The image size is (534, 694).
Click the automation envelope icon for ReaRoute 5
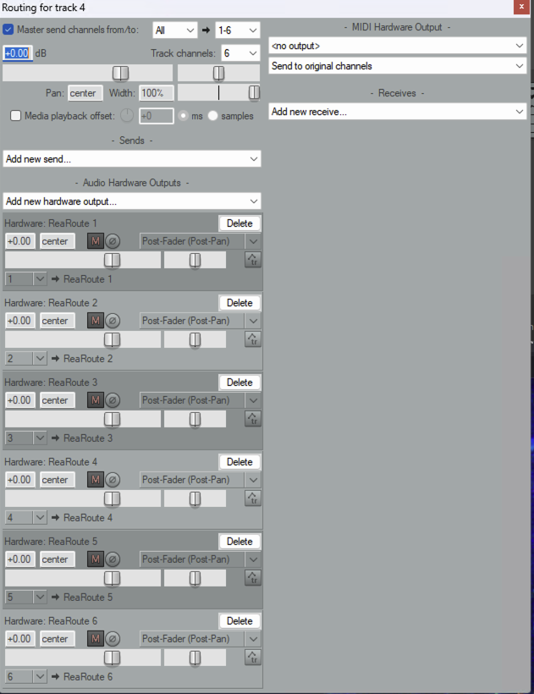tap(252, 578)
